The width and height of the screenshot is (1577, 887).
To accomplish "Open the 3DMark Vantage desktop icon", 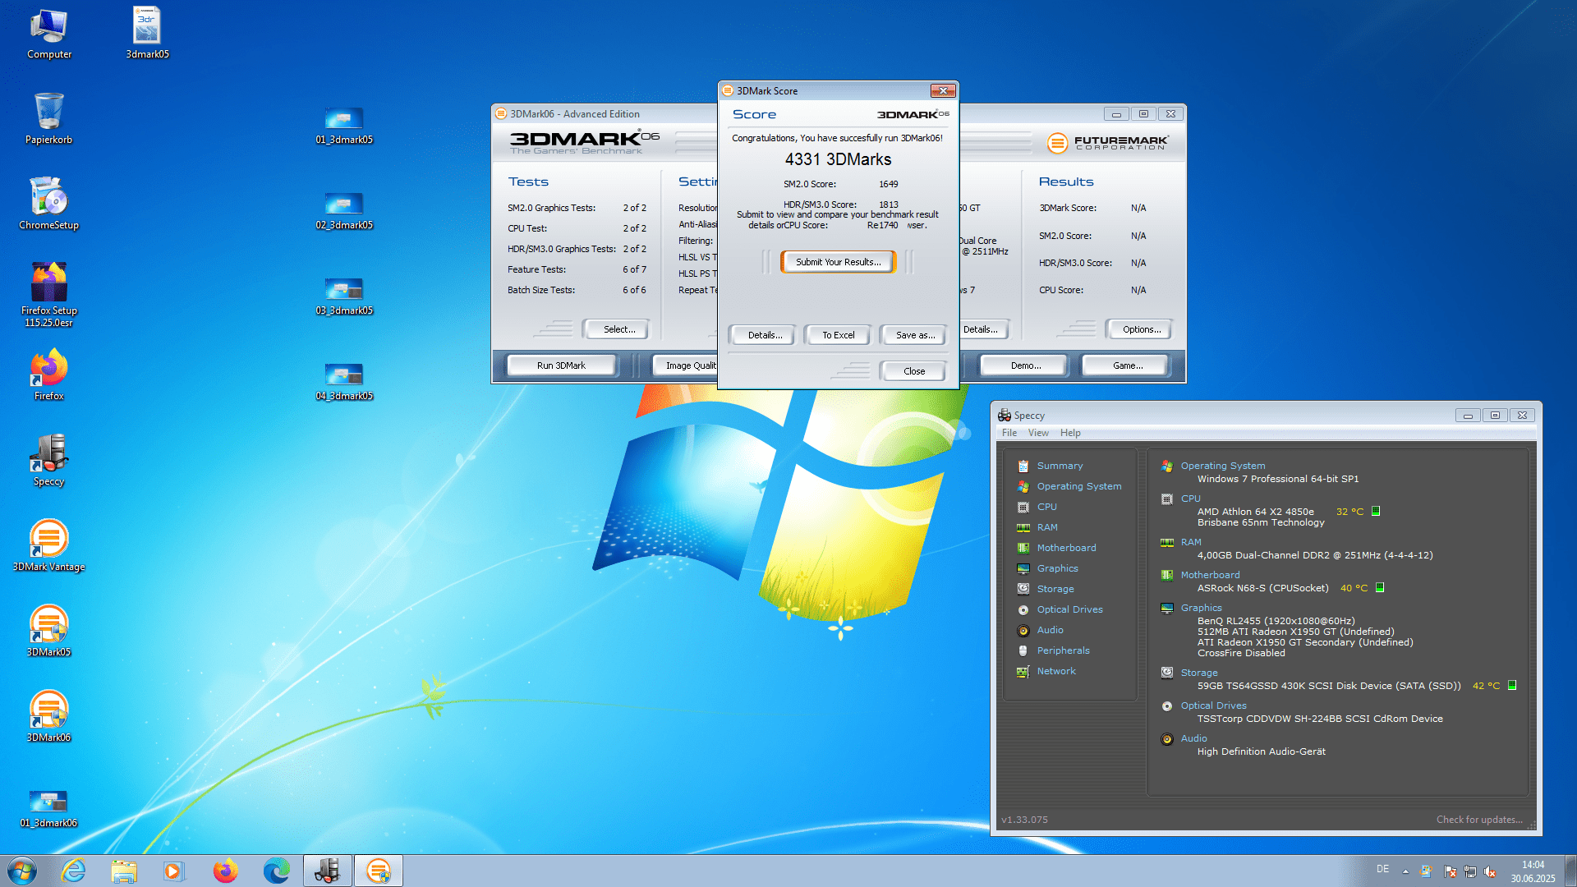I will tap(48, 540).
